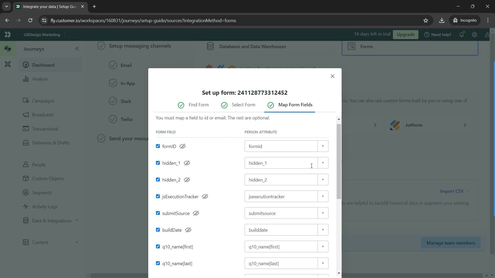Click the edit icon next to formID field
The width and height of the screenshot is (495, 278).
pos(182,146)
